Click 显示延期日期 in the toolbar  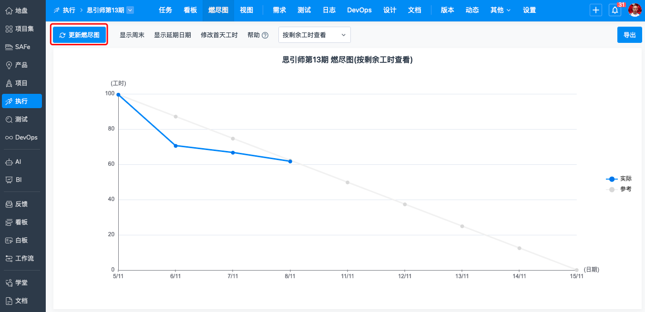click(x=173, y=35)
